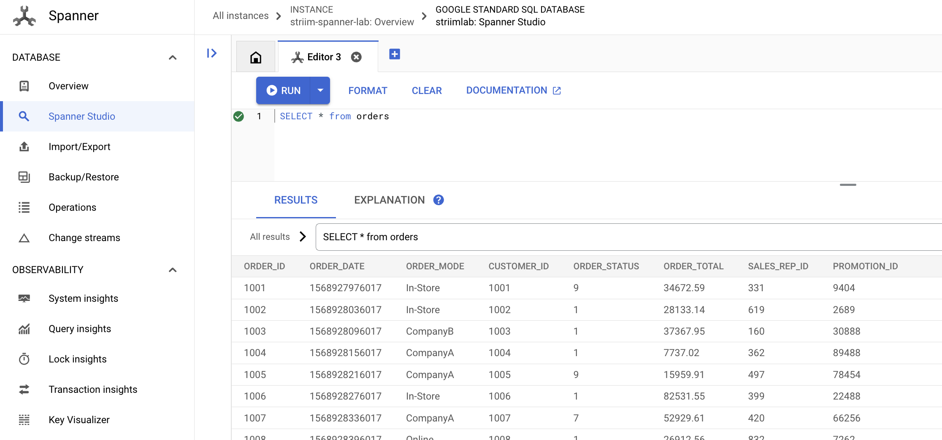Click the Import/Export upload icon

coord(24,147)
